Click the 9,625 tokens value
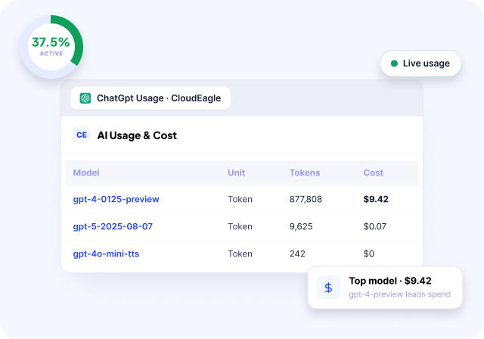 [301, 226]
